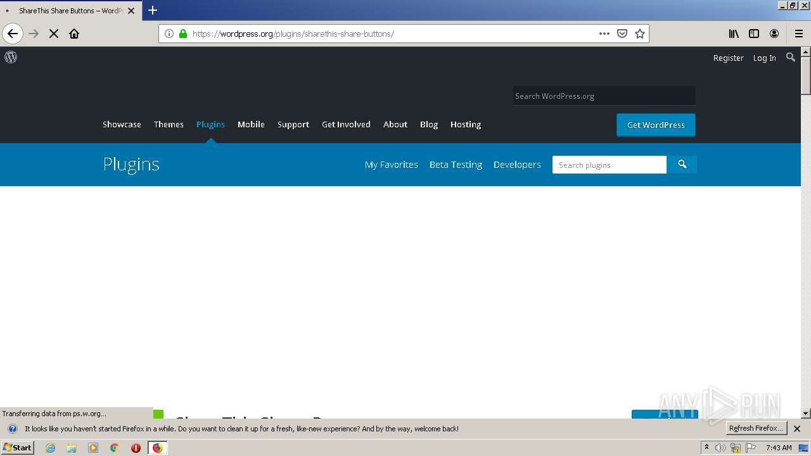Submit the plugin search magnifier button

pyautogui.click(x=682, y=165)
